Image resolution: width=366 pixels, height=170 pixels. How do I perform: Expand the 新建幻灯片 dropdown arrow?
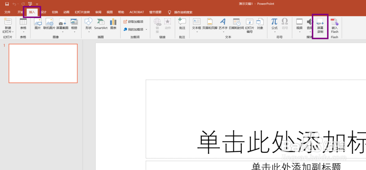[13, 32]
